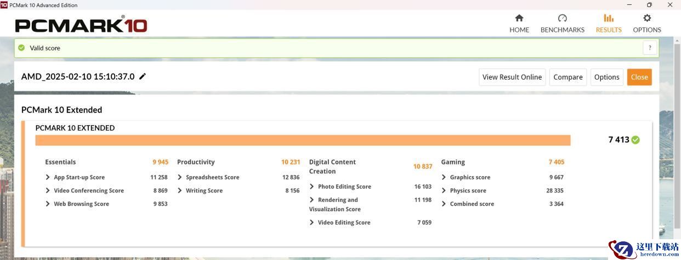Click the App Start-up value 11 258

159,177
